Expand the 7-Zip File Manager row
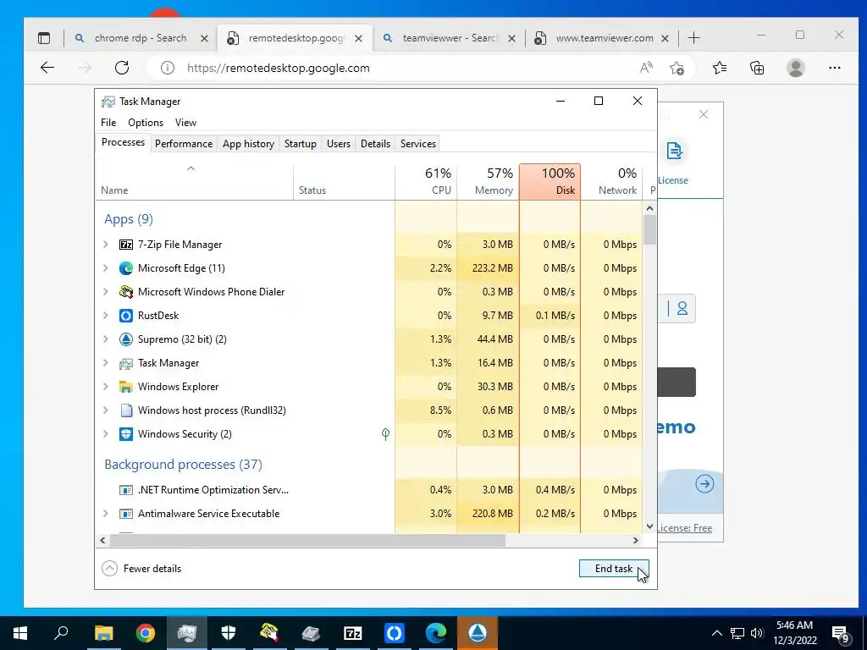 (106, 245)
